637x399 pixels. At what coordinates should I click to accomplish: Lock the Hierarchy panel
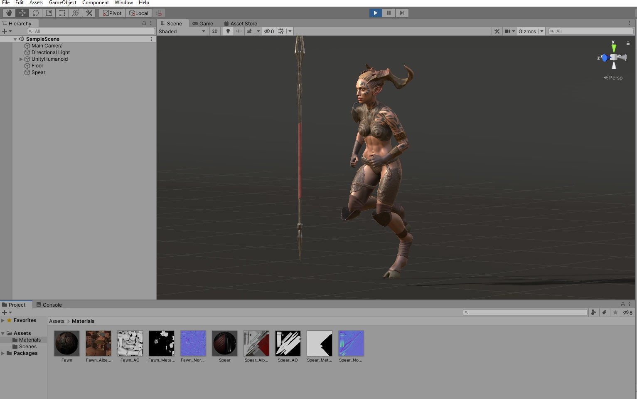click(x=144, y=23)
